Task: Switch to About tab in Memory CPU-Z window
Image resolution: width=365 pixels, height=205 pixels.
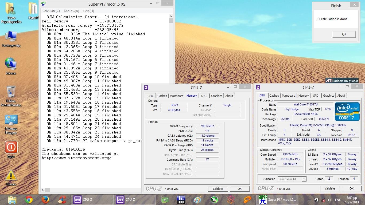Action: (x=229, y=96)
